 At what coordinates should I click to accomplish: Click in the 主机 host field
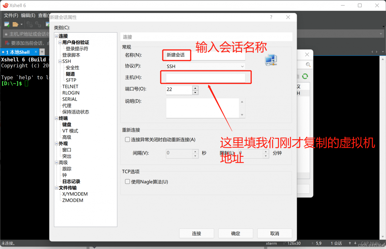point(205,78)
